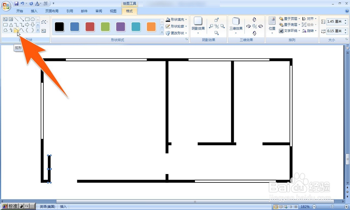Image resolution: width=350 pixels, height=210 pixels.
Task: Tilt 3-D effect down
Action: 254,33
